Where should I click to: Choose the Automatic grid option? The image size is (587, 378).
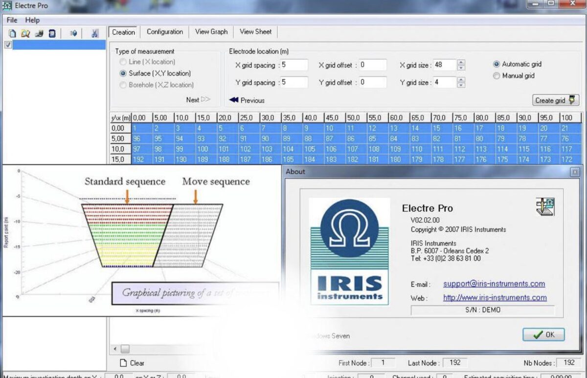[497, 64]
